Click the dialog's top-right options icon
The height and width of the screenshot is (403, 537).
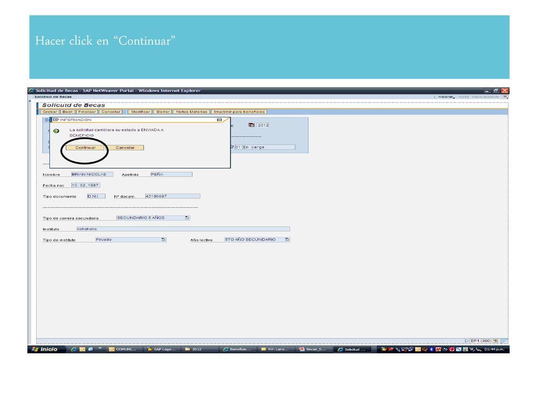[x=219, y=120]
